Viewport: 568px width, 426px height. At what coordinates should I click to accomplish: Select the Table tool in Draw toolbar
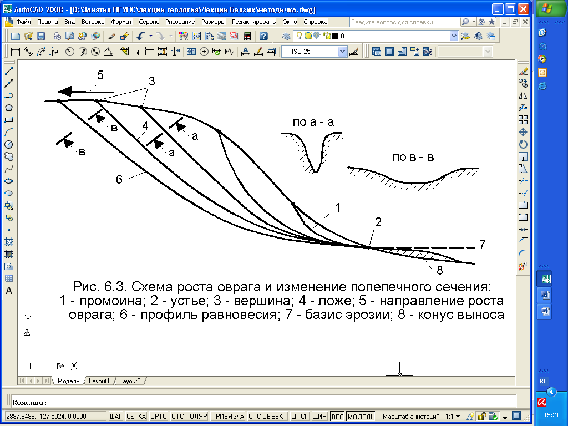[x=9, y=278]
